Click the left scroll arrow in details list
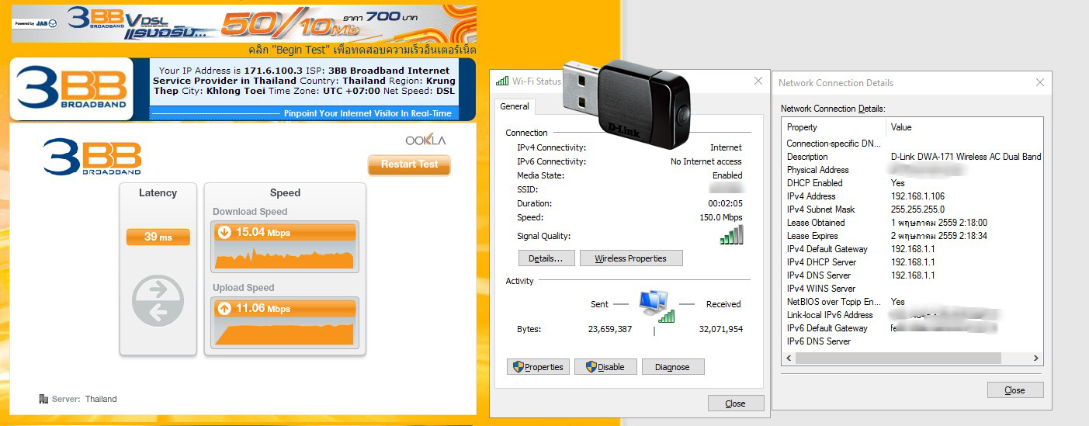The height and width of the screenshot is (426, 1089). click(790, 358)
